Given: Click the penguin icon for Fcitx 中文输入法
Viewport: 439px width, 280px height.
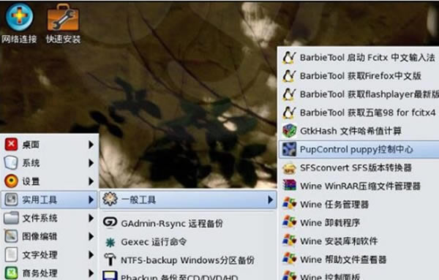Looking at the screenshot, I should coord(289,57).
